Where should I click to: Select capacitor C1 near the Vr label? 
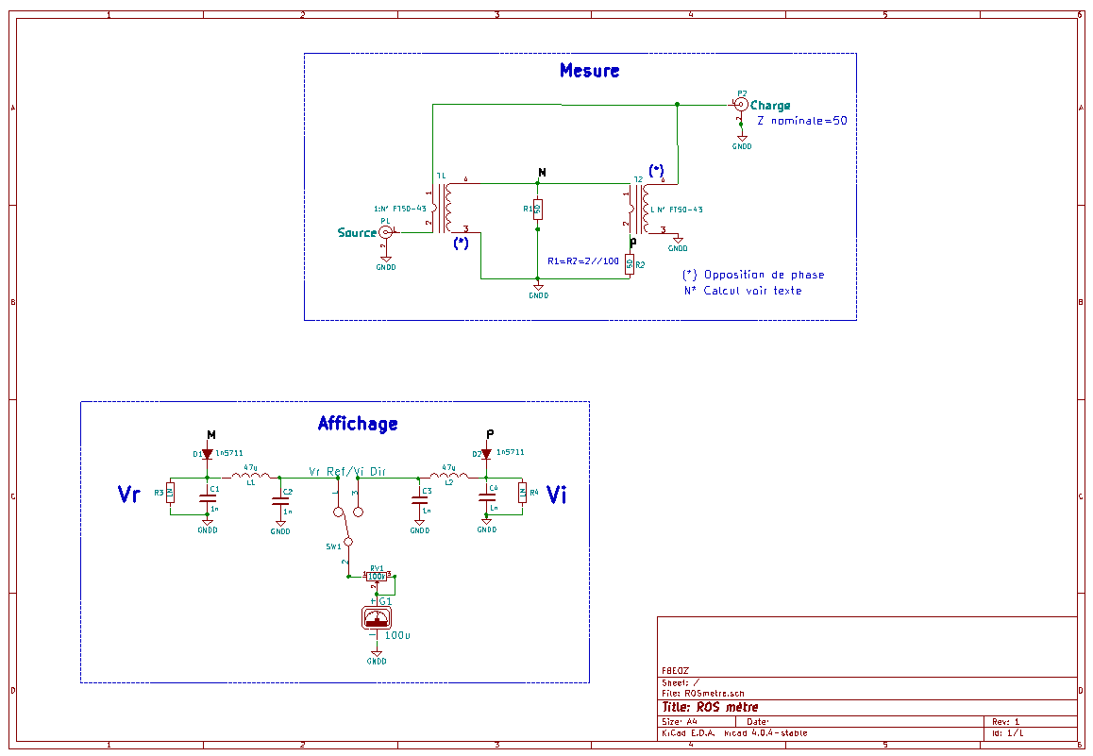click(208, 497)
